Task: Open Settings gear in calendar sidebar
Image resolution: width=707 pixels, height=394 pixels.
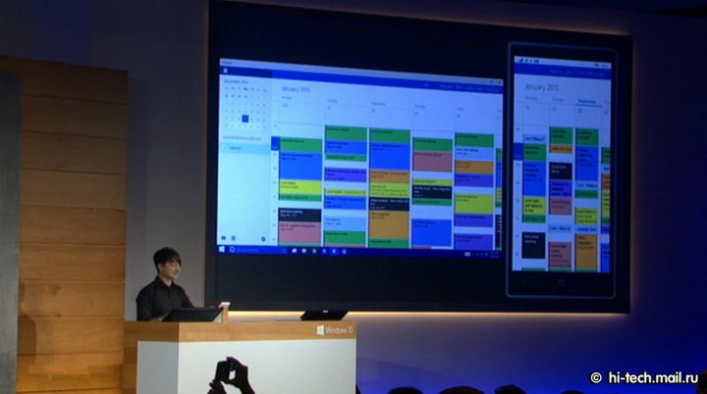Action: click(263, 238)
